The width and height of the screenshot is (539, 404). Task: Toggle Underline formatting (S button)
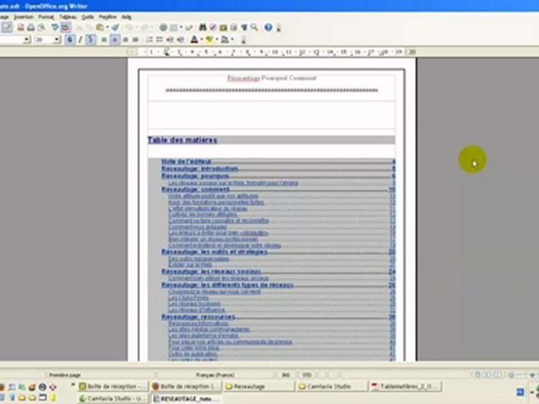click(x=90, y=40)
